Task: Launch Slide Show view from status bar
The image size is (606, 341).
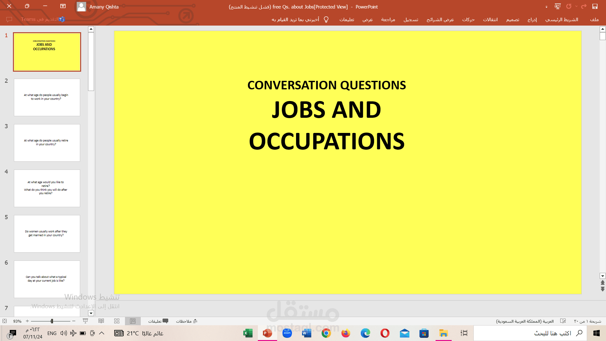Action: (85, 321)
